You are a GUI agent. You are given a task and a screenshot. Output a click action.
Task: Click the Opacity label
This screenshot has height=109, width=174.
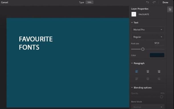(x=135, y=93)
